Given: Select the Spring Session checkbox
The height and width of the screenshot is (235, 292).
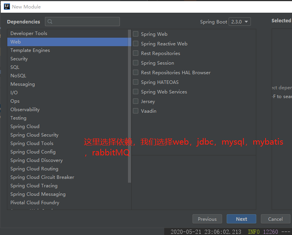Looking at the screenshot, I should [x=136, y=63].
